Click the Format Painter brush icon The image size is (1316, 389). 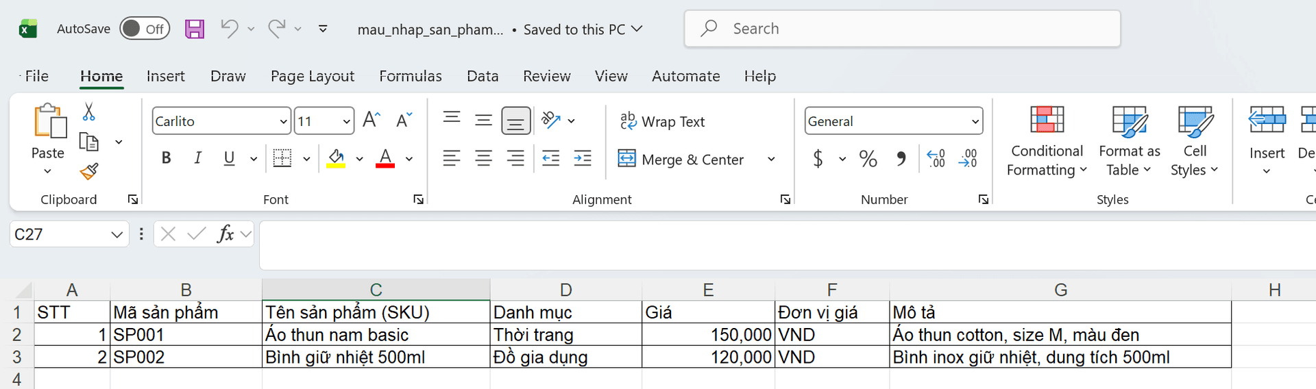pos(89,171)
